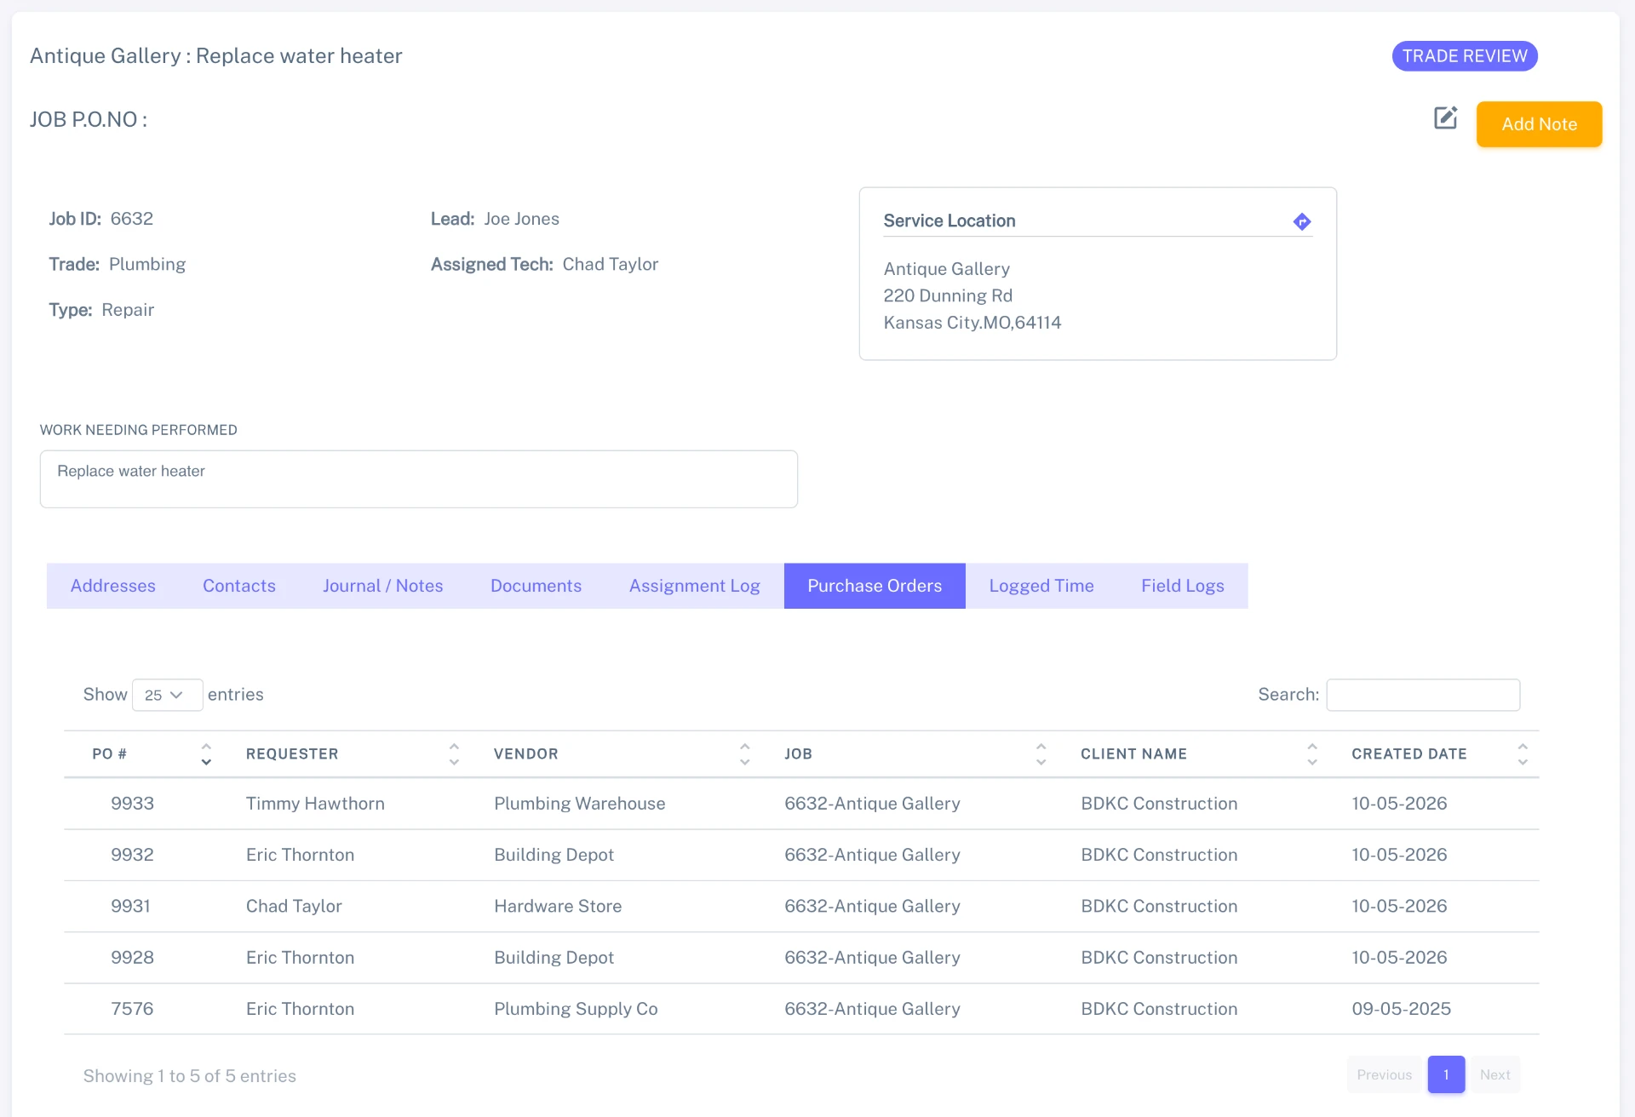
Task: Open the Logged Time tab
Action: tap(1041, 586)
